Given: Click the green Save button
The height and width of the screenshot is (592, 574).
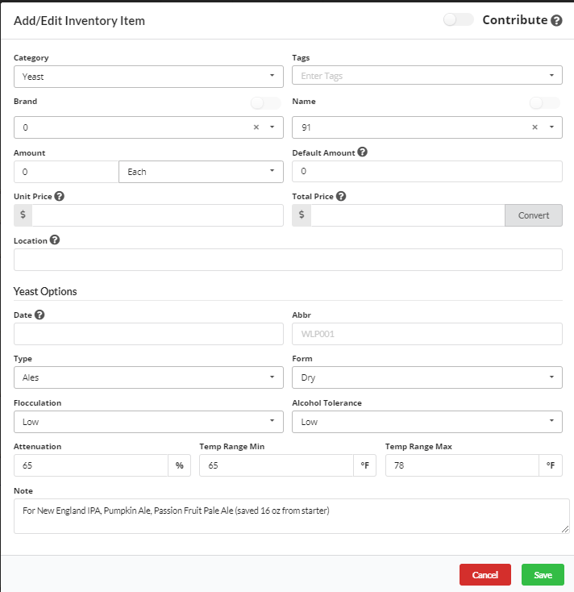Looking at the screenshot, I should pyautogui.click(x=543, y=574).
